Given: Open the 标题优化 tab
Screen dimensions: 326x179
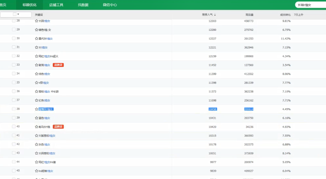Looking at the screenshot, I should 30,5.
